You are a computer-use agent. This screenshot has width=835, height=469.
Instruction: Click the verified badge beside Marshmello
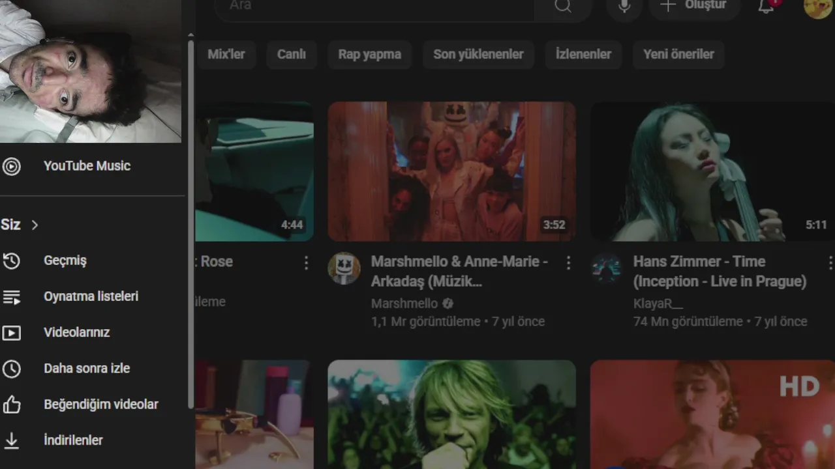pos(448,304)
